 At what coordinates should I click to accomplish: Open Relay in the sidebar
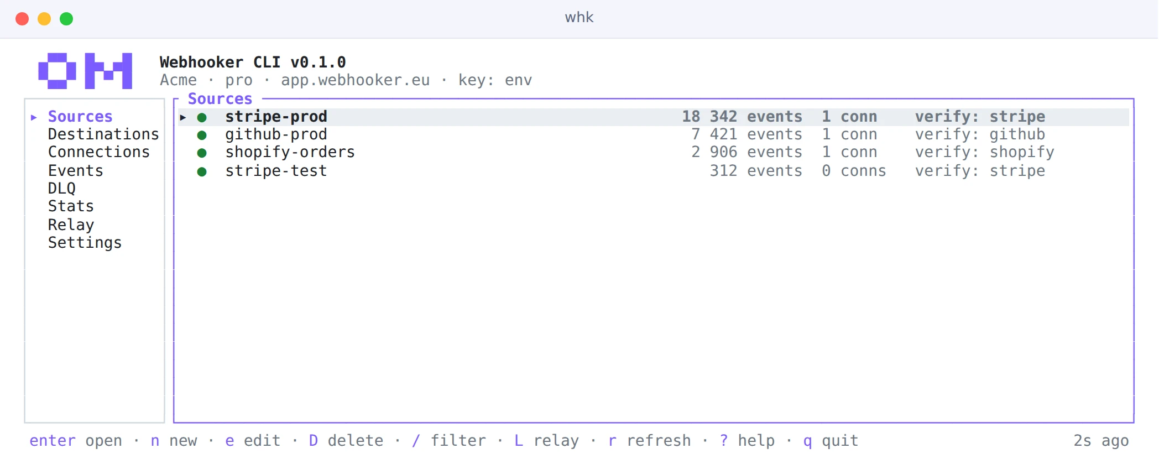click(71, 225)
